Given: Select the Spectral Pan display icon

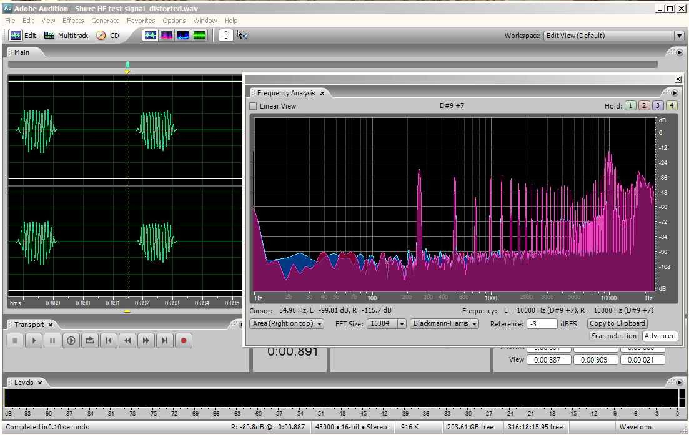Looking at the screenshot, I should [183, 35].
